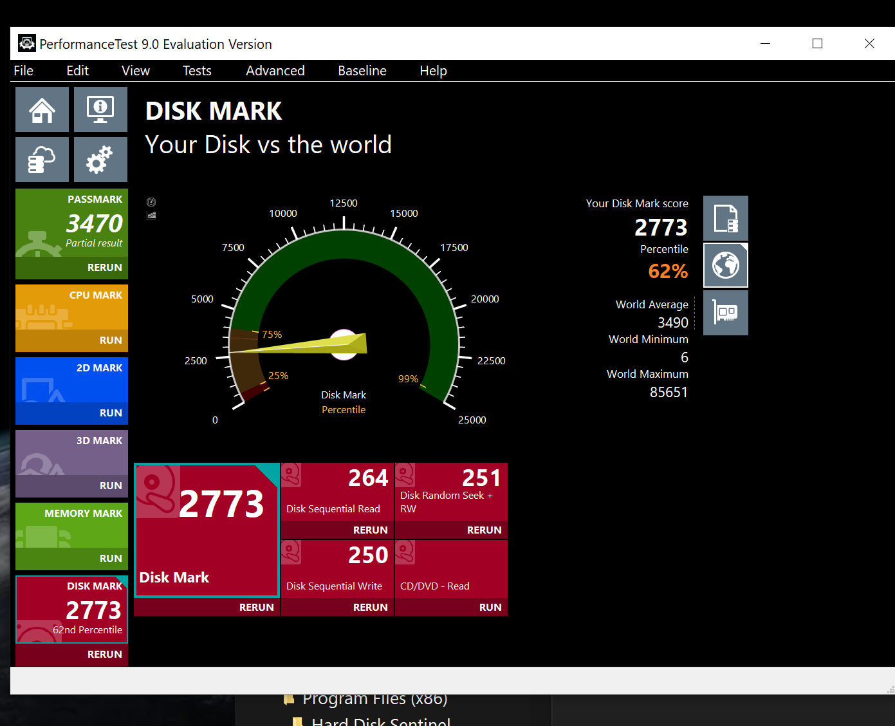Select the 2D MARK tile
This screenshot has height=726, width=895.
coord(71,380)
